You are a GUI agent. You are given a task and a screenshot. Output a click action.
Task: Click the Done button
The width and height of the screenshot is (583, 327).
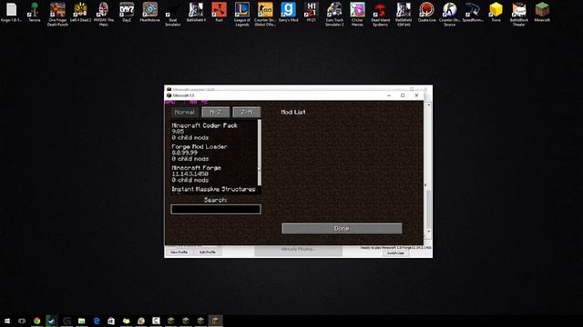tap(342, 228)
